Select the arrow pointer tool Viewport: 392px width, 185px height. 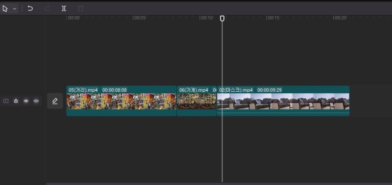tap(5, 9)
